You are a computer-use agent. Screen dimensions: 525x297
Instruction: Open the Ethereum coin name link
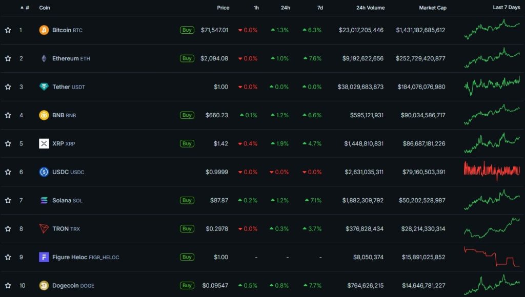pos(66,58)
